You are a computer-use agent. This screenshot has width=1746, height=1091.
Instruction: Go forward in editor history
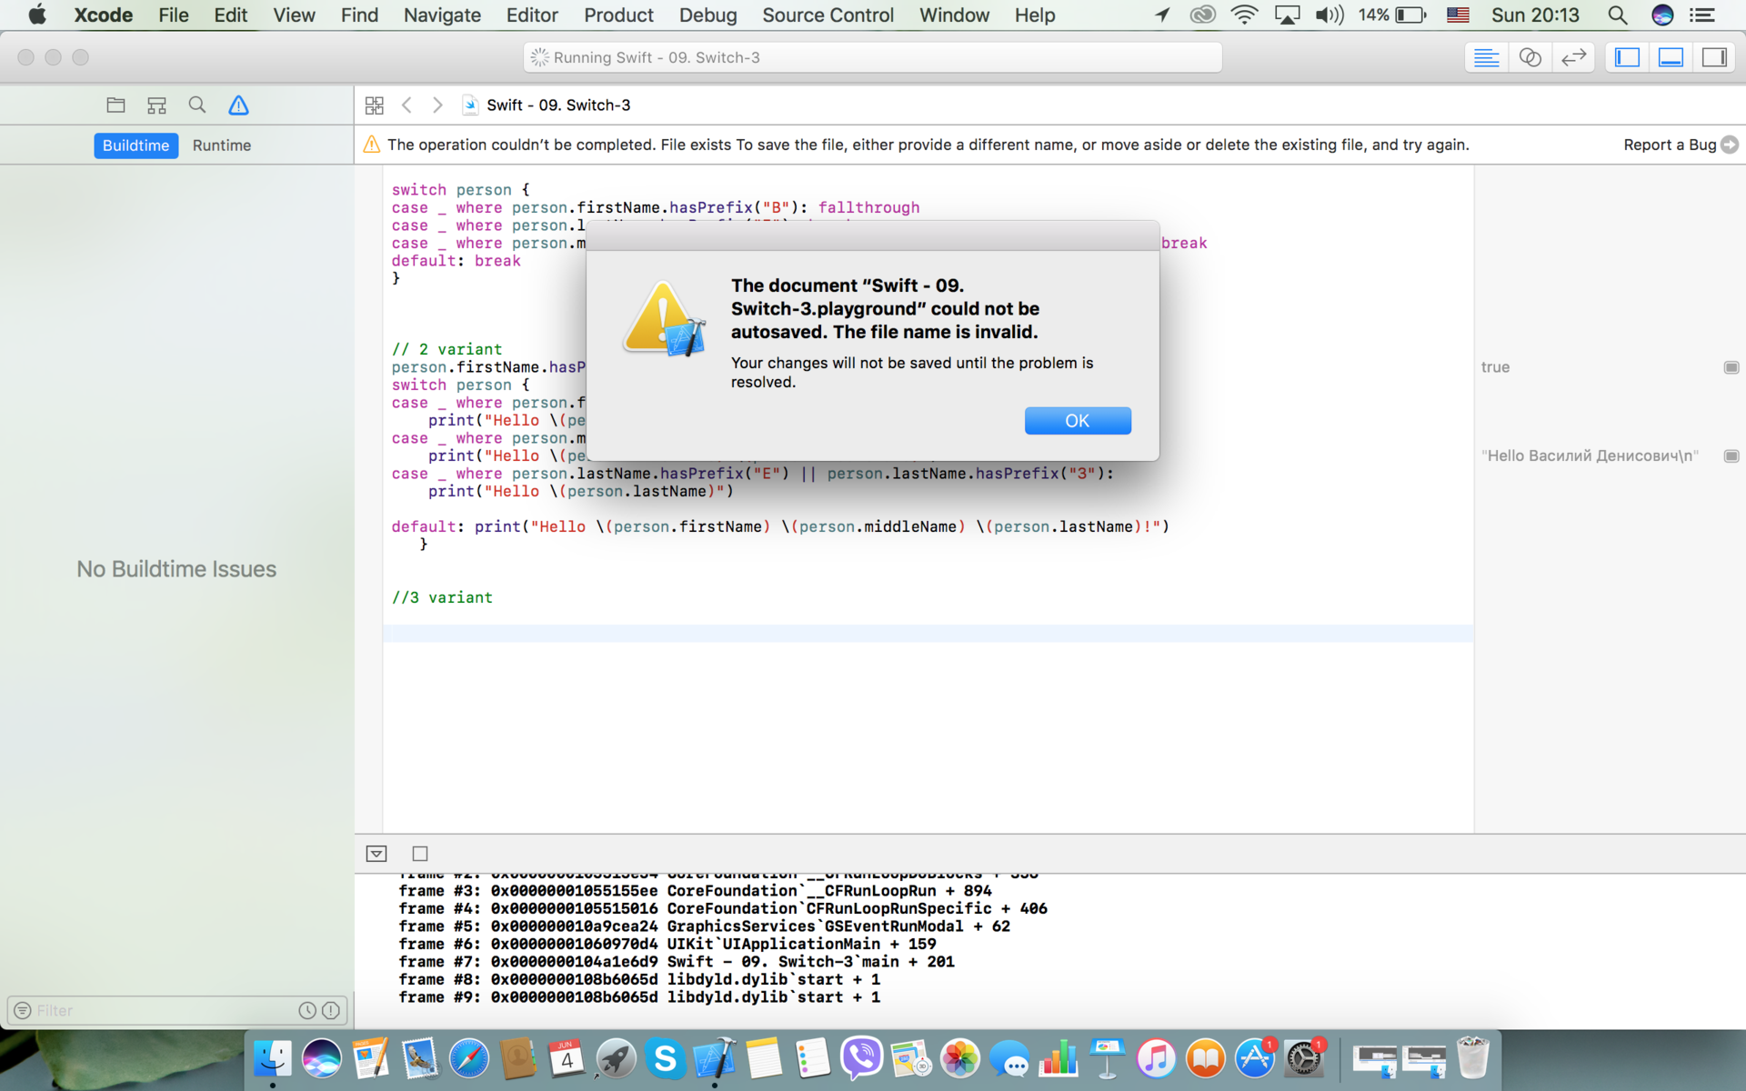coord(437,105)
